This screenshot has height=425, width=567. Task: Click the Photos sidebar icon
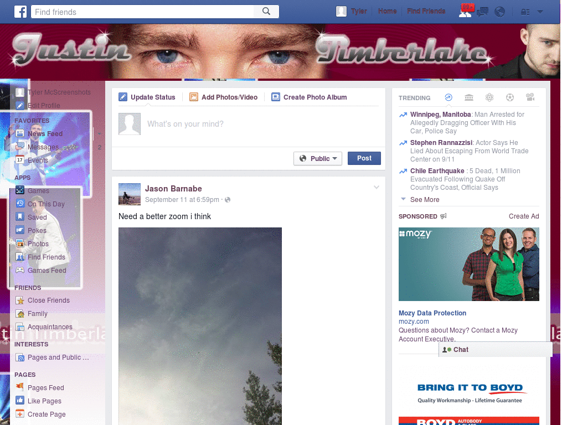click(20, 243)
